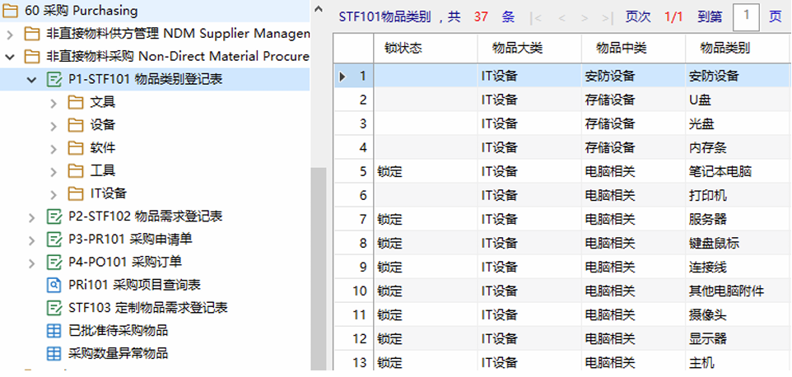Jump to the first page arrow
This screenshot has width=792, height=377.
[537, 16]
